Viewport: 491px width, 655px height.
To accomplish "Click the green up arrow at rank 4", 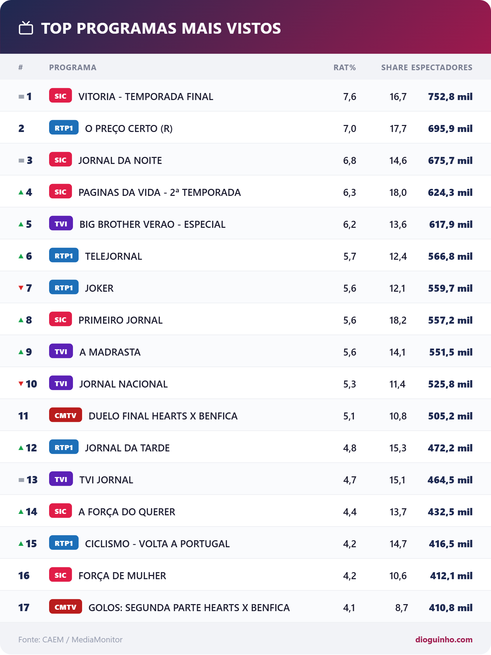I will point(21,192).
